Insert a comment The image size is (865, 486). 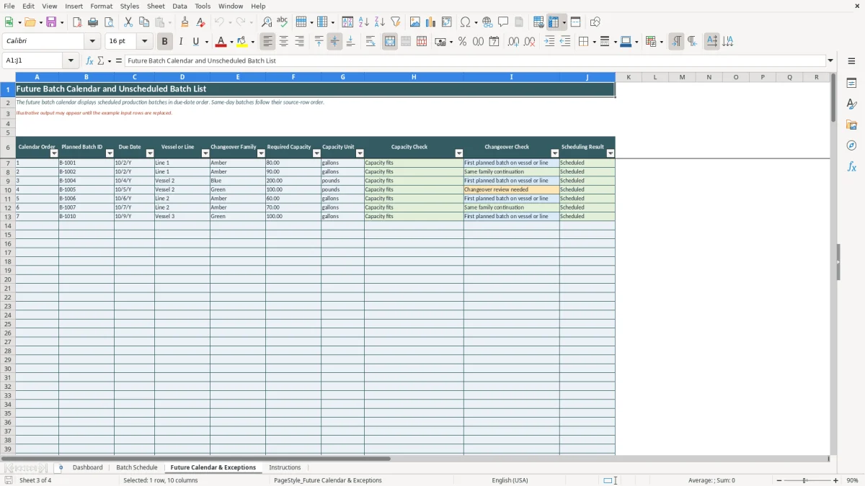[503, 22]
